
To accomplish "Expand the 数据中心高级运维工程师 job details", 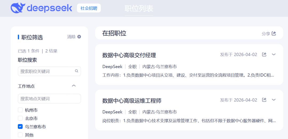I will pyautogui.click(x=274, y=100).
